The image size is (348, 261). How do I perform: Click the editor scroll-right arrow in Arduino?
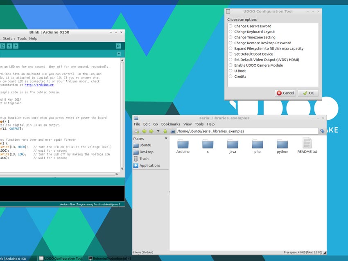coord(117,174)
